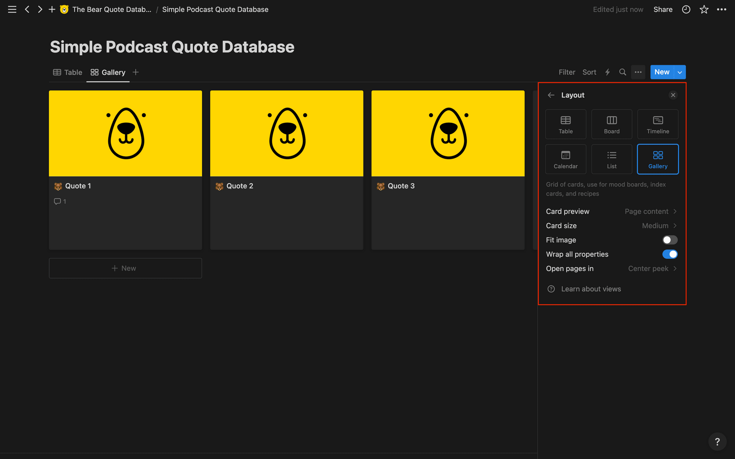Open database search
The image size is (735, 459).
click(x=623, y=72)
